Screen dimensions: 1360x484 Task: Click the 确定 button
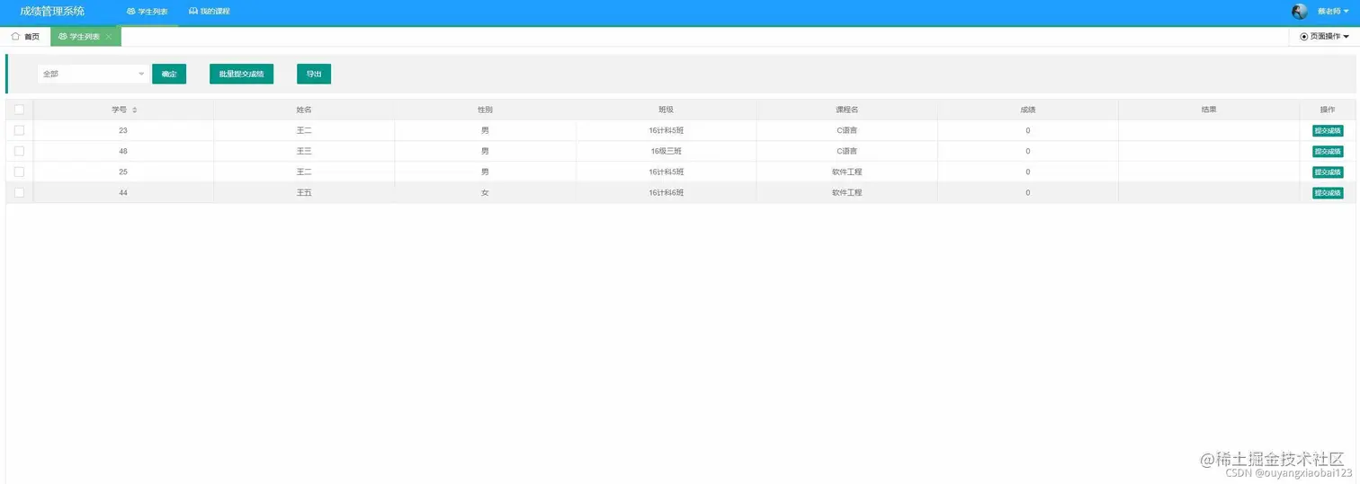point(169,74)
